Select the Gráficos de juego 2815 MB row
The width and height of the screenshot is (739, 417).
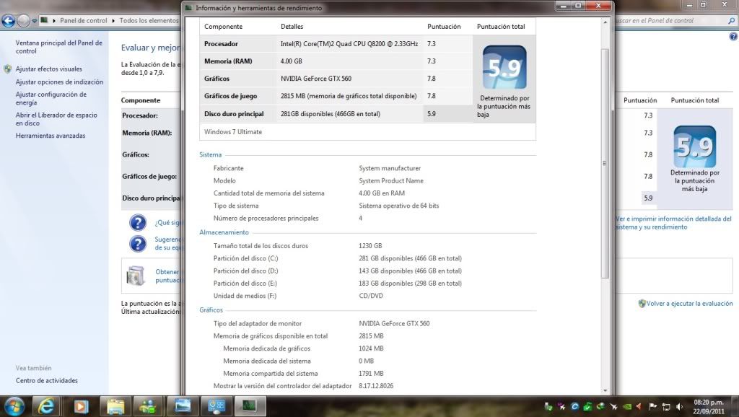click(336, 96)
